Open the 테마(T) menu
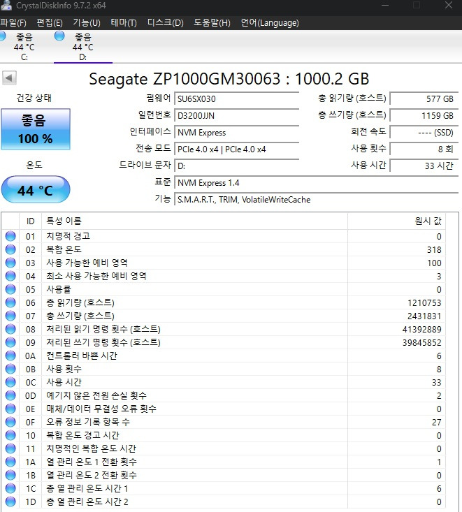Image resolution: width=462 pixels, height=512 pixels. coord(124,23)
